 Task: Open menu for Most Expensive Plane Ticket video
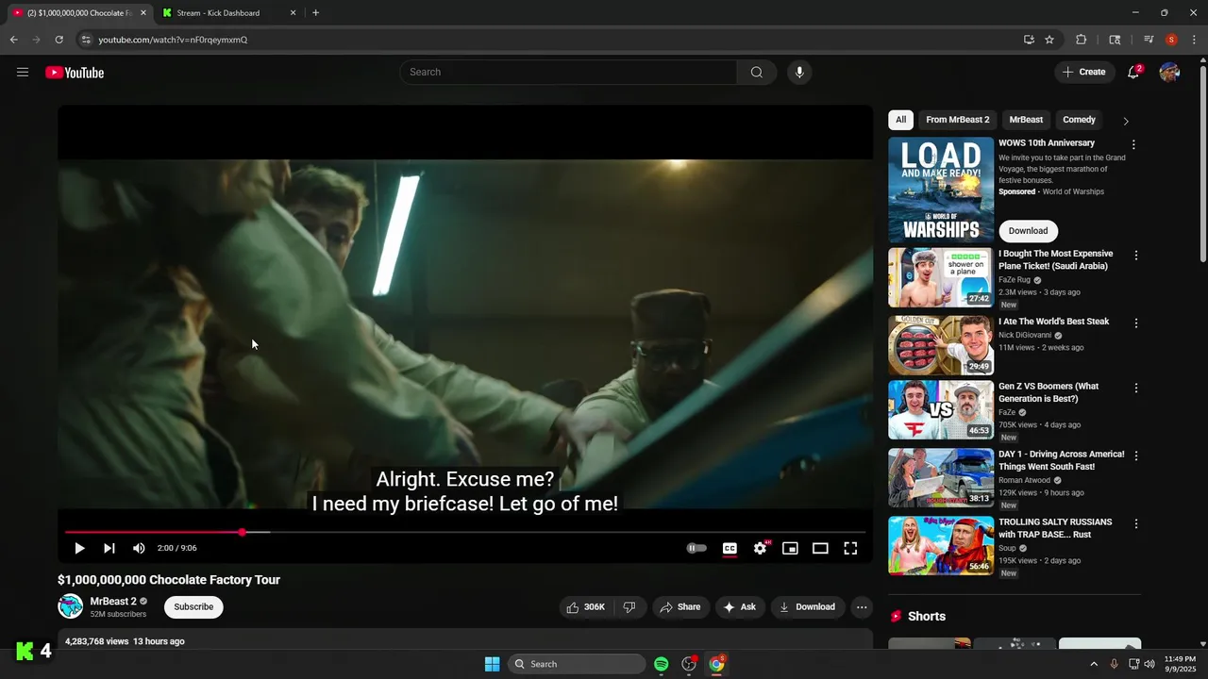point(1135,256)
